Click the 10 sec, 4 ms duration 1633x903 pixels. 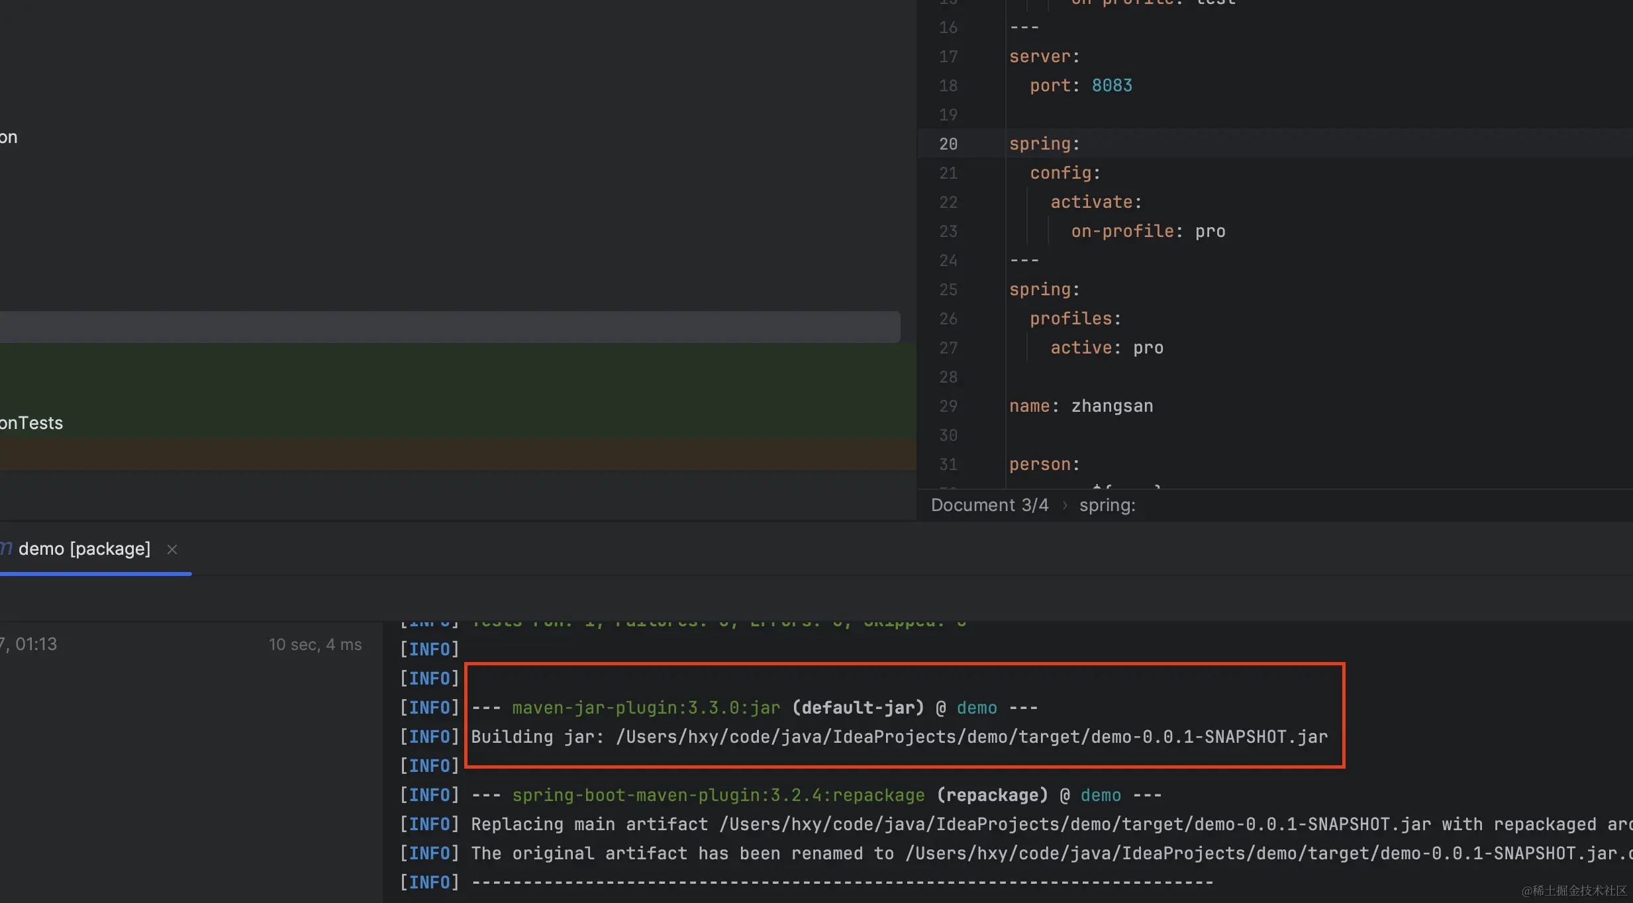click(x=315, y=644)
